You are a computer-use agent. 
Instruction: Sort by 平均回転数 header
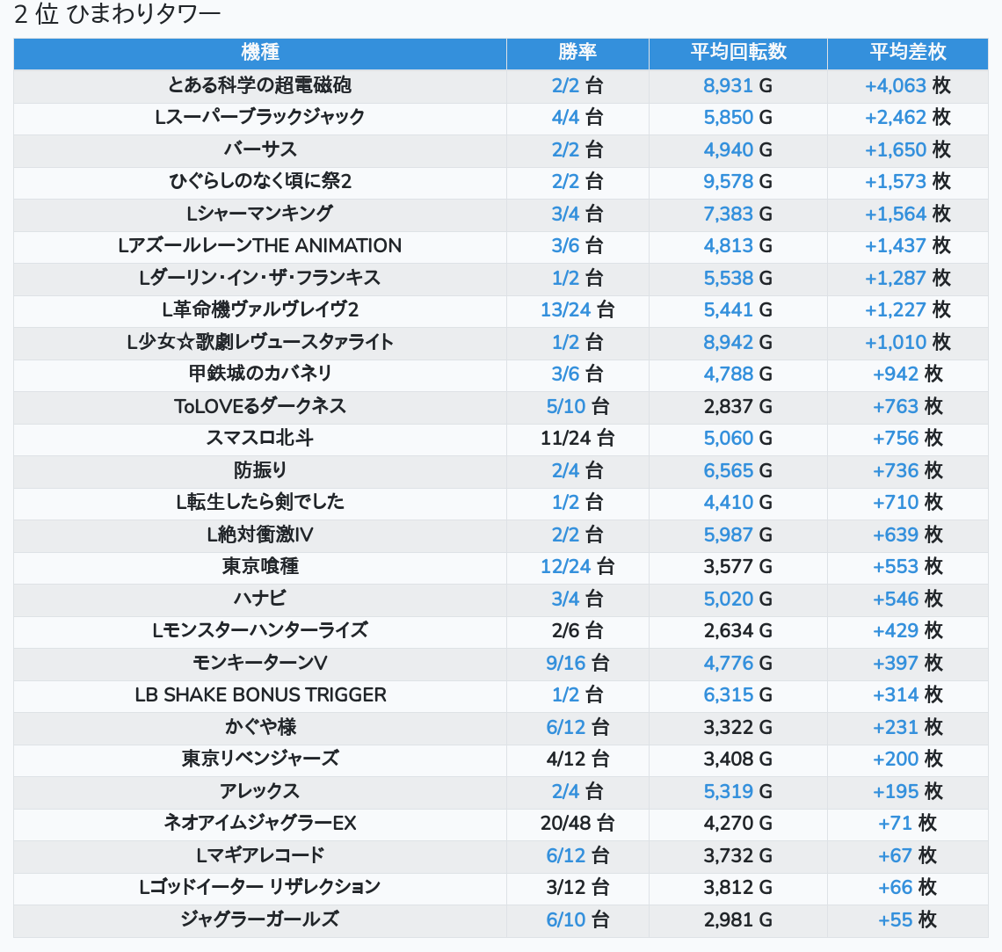(737, 53)
